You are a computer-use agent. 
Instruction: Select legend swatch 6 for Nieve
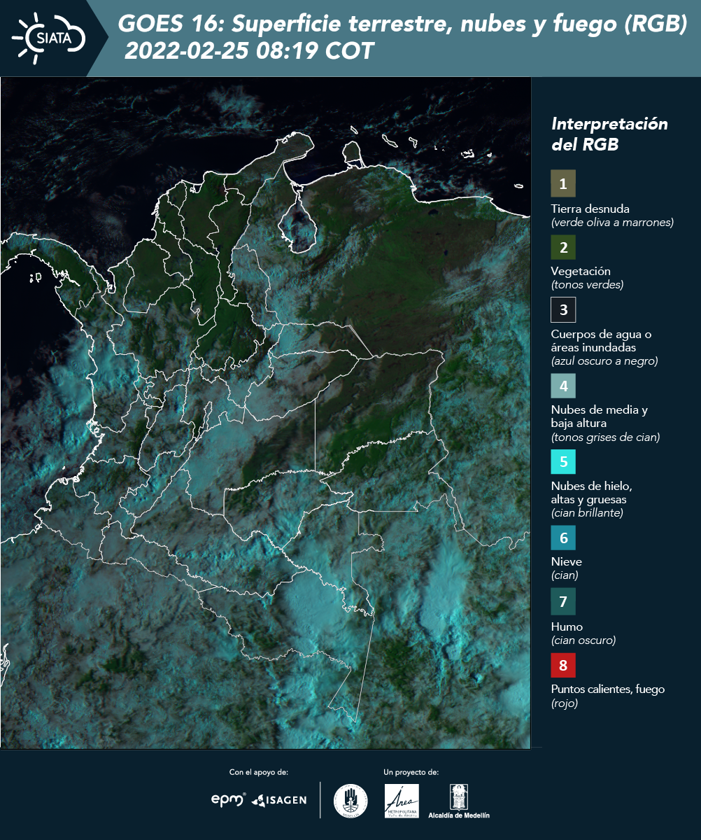tap(563, 538)
